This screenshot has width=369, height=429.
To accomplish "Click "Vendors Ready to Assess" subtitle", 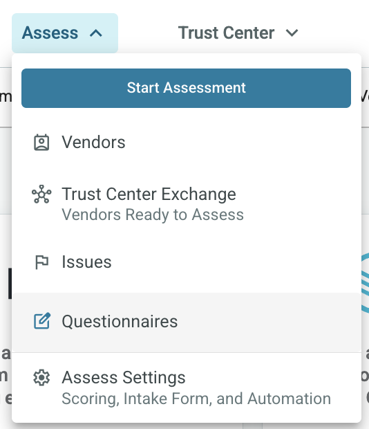I will (x=153, y=214).
